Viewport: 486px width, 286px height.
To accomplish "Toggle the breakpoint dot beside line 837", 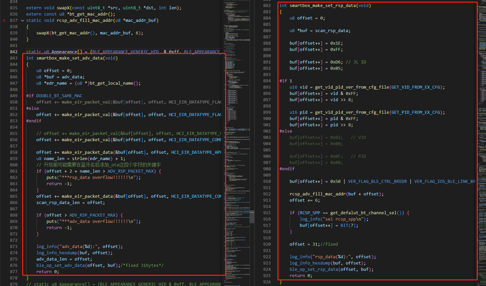I will (4, 20).
